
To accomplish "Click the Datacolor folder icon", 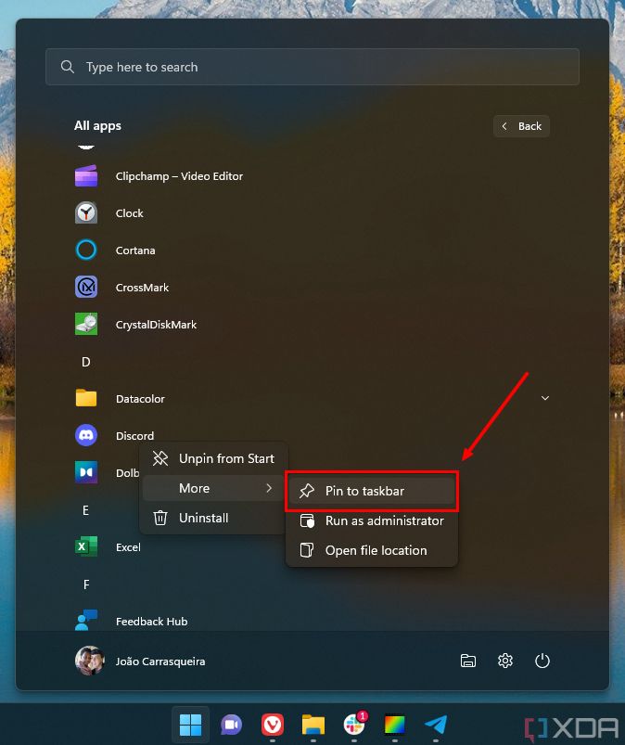I will (86, 398).
